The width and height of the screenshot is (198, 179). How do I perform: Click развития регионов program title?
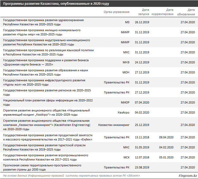point(47,92)
